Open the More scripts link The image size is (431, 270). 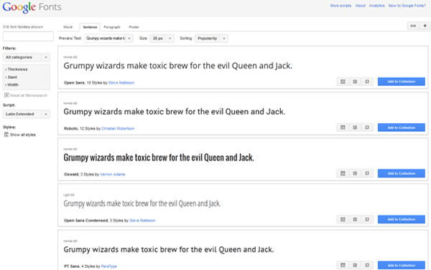click(x=340, y=6)
